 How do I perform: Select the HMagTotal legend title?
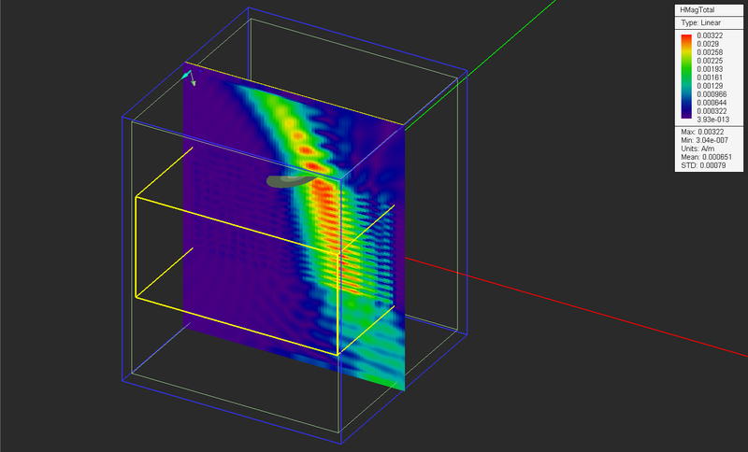point(697,10)
